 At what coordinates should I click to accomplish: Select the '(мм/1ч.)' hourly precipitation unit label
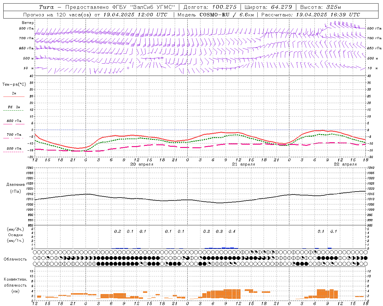tap(16, 241)
